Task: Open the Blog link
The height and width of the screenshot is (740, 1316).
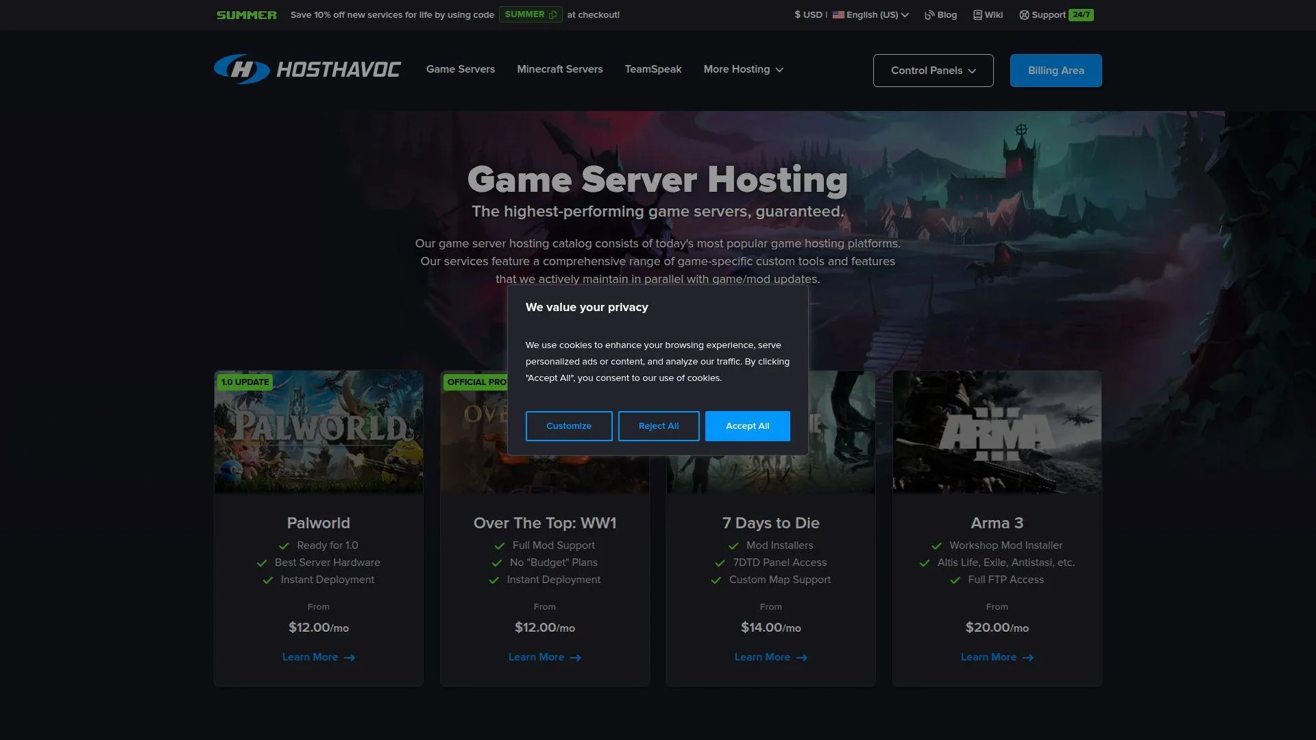Action: click(x=940, y=14)
